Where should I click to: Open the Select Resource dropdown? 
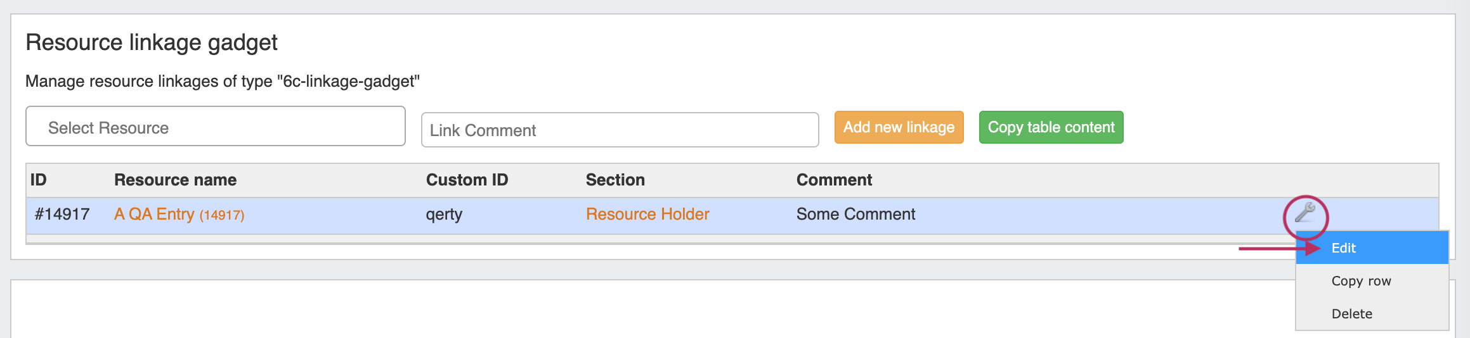(215, 127)
